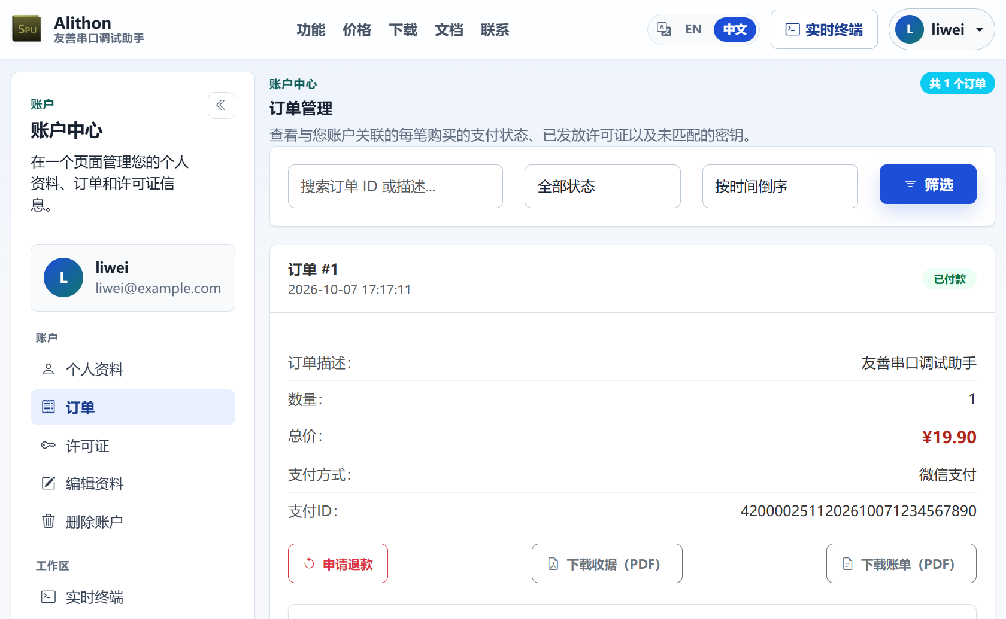
Task: Go to 编辑资料 in the sidebar
Action: (x=133, y=483)
